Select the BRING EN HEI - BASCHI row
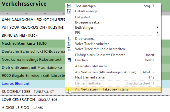Screen dimensions: 170x112 pyautogui.click(x=33, y=36)
